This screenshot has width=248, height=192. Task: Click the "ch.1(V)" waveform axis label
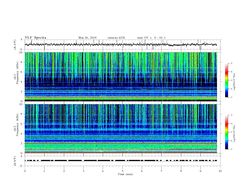[15, 45]
